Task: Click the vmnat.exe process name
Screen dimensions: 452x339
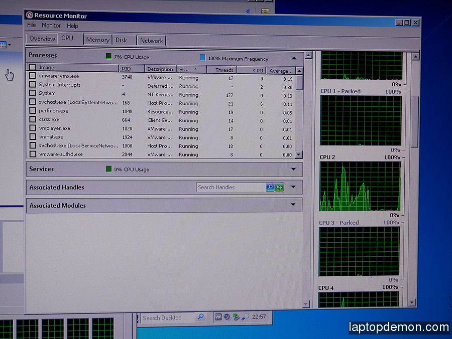Action: [51, 137]
